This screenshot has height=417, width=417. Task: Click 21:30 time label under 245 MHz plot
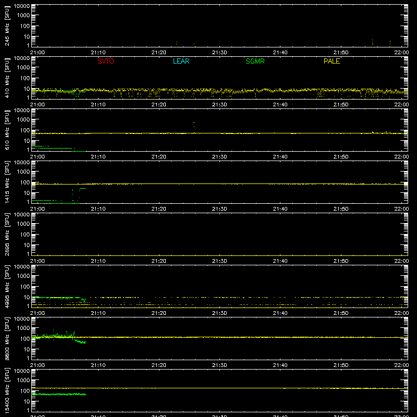pyautogui.click(x=219, y=53)
